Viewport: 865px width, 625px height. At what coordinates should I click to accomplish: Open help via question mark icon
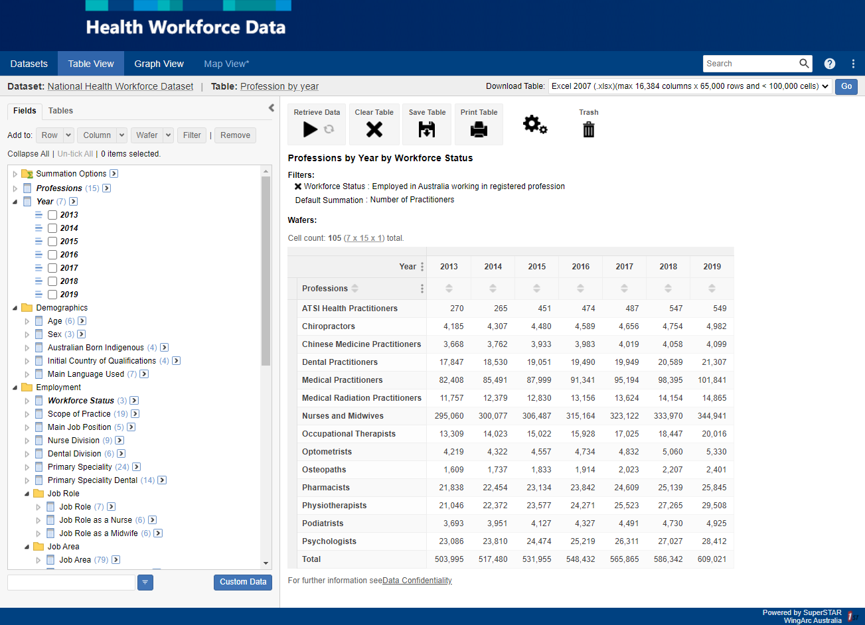pyautogui.click(x=830, y=64)
